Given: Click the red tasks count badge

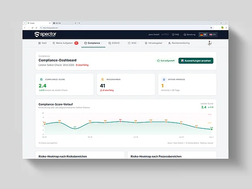Looking at the screenshot, I should (76, 43).
